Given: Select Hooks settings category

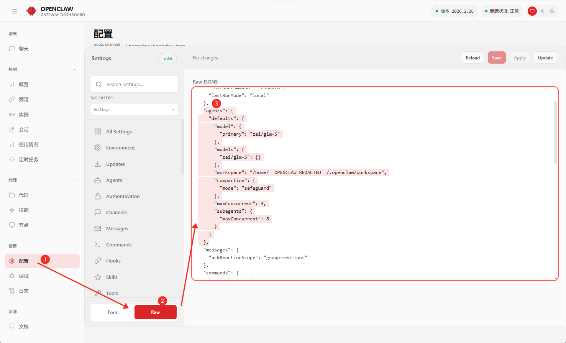Looking at the screenshot, I should [113, 261].
